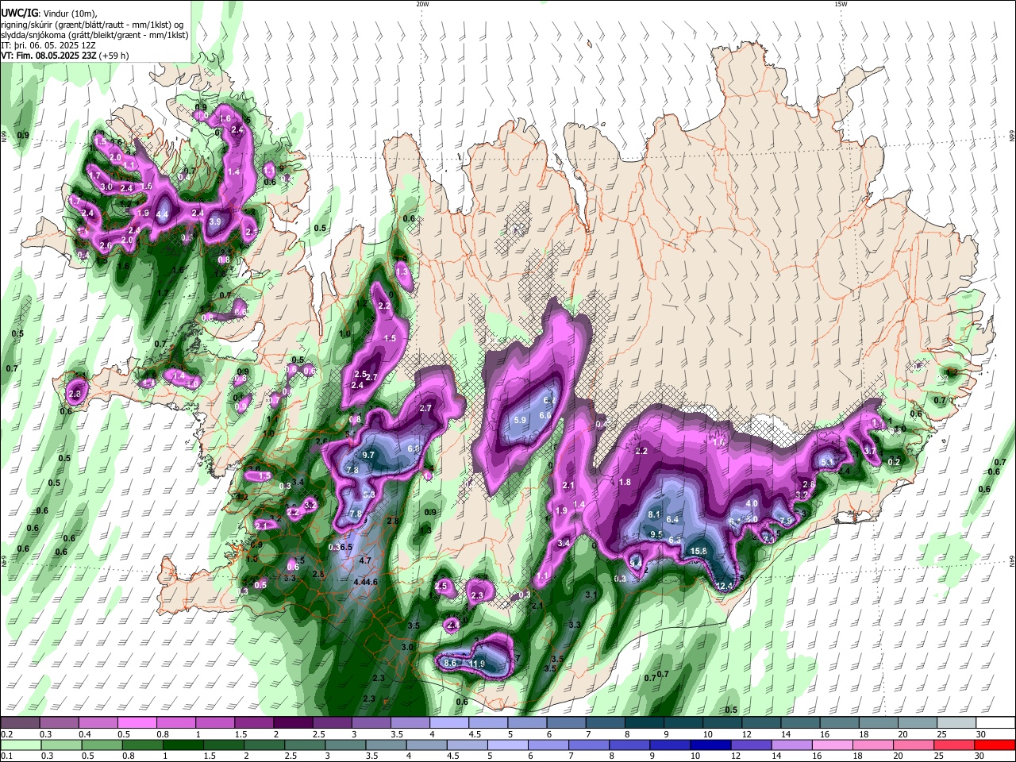Click the "UWC/IG: Vindur (10m)" title text
This screenshot has width=1016, height=762.
click(48, 13)
